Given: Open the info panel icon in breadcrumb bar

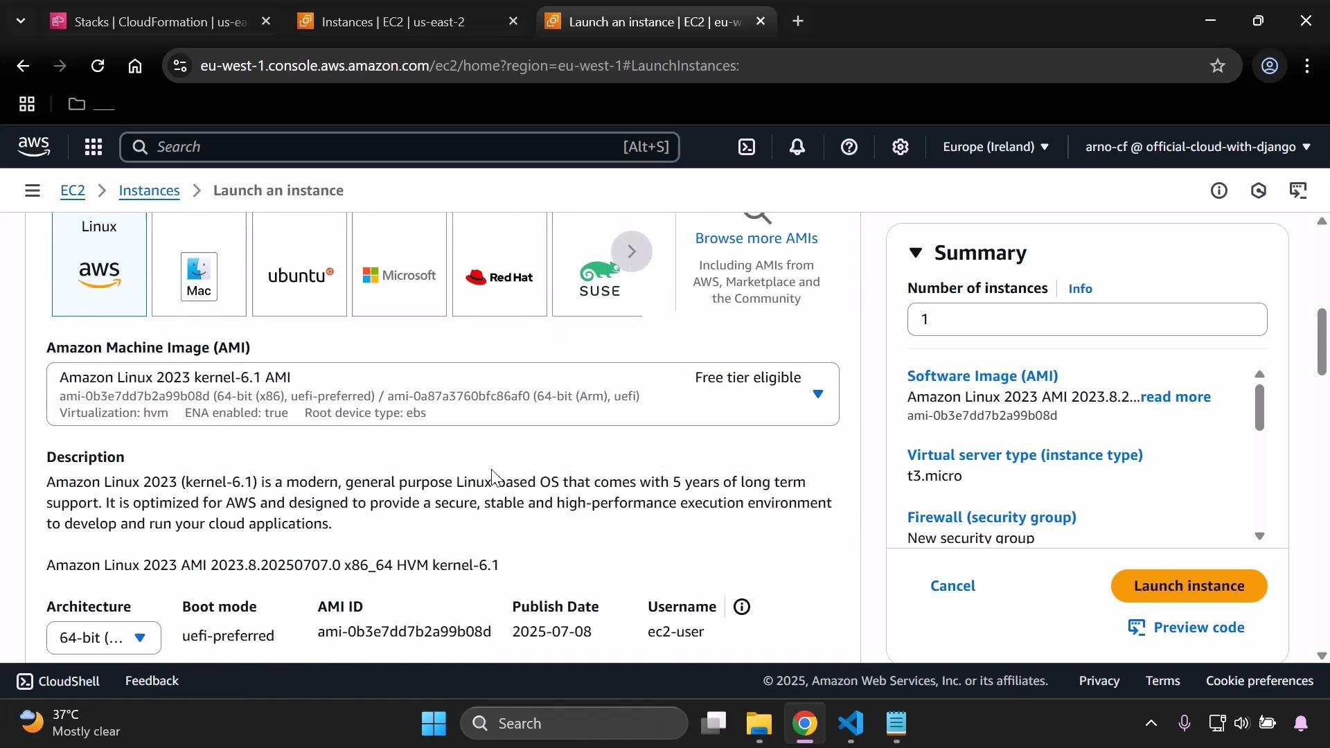Looking at the screenshot, I should point(1218,190).
